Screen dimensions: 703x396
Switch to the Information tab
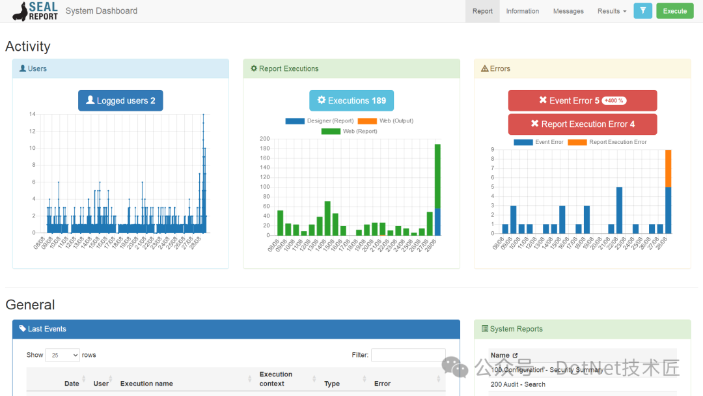coord(522,11)
